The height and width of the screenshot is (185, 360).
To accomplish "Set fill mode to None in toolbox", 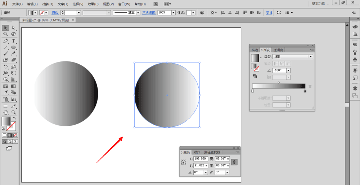I will click(15, 135).
